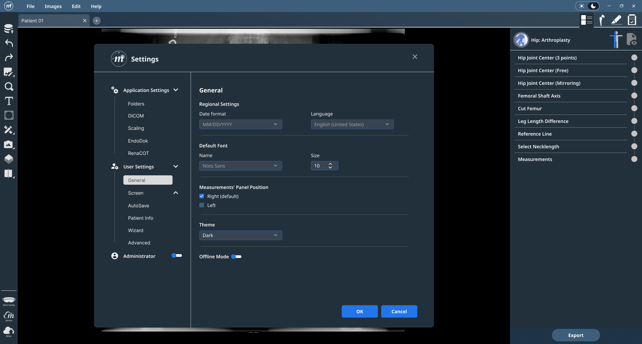Switch to light mode with the sun/moon toggle
Screen dimensions: 642x344
point(582,6)
